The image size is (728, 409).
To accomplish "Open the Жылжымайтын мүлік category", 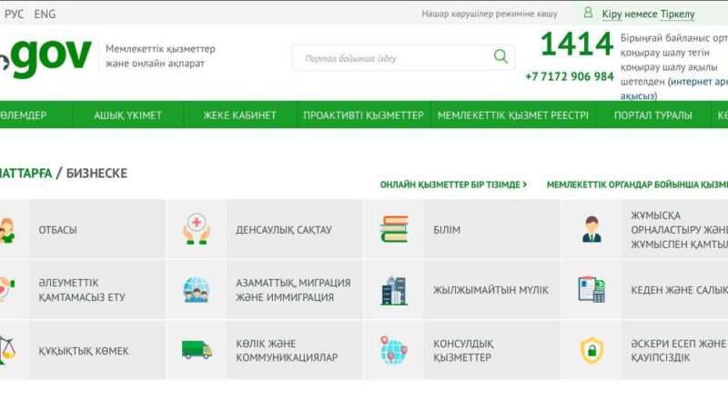I will tap(462, 290).
